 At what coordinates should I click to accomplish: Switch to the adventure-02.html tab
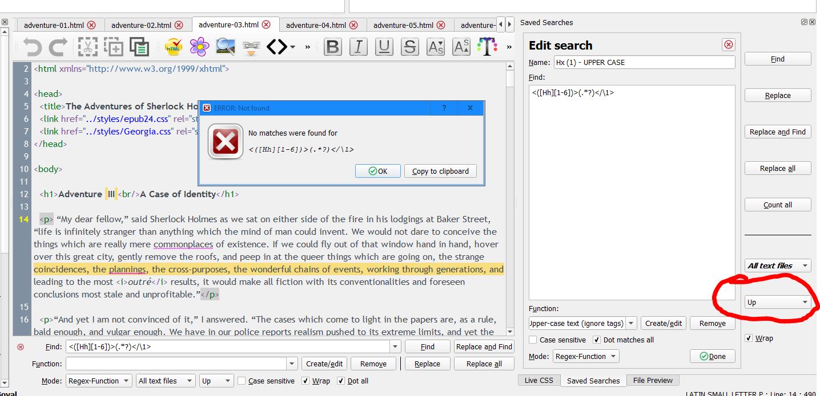pos(141,25)
